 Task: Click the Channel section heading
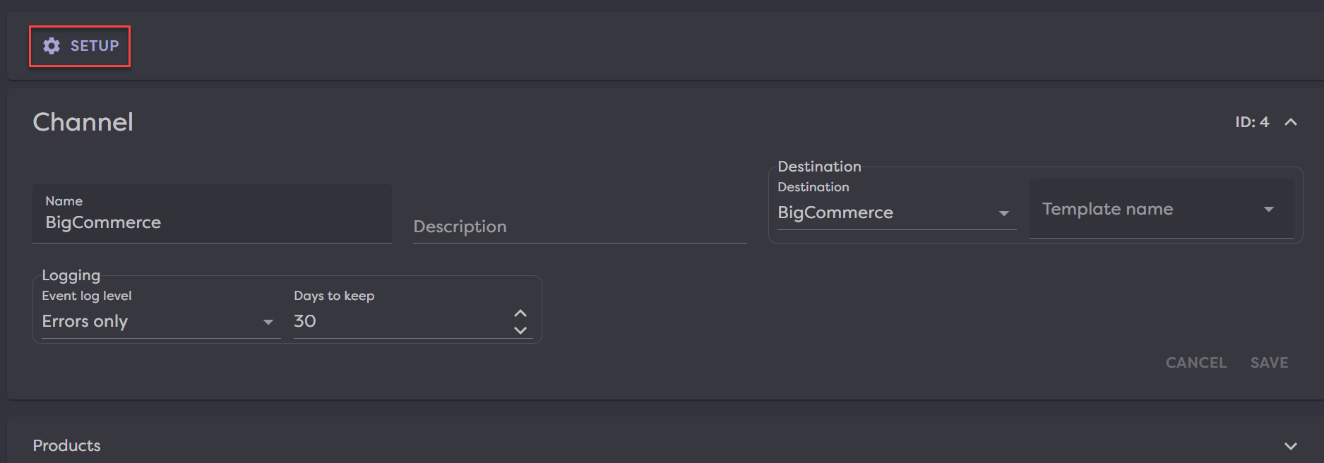[x=83, y=122]
